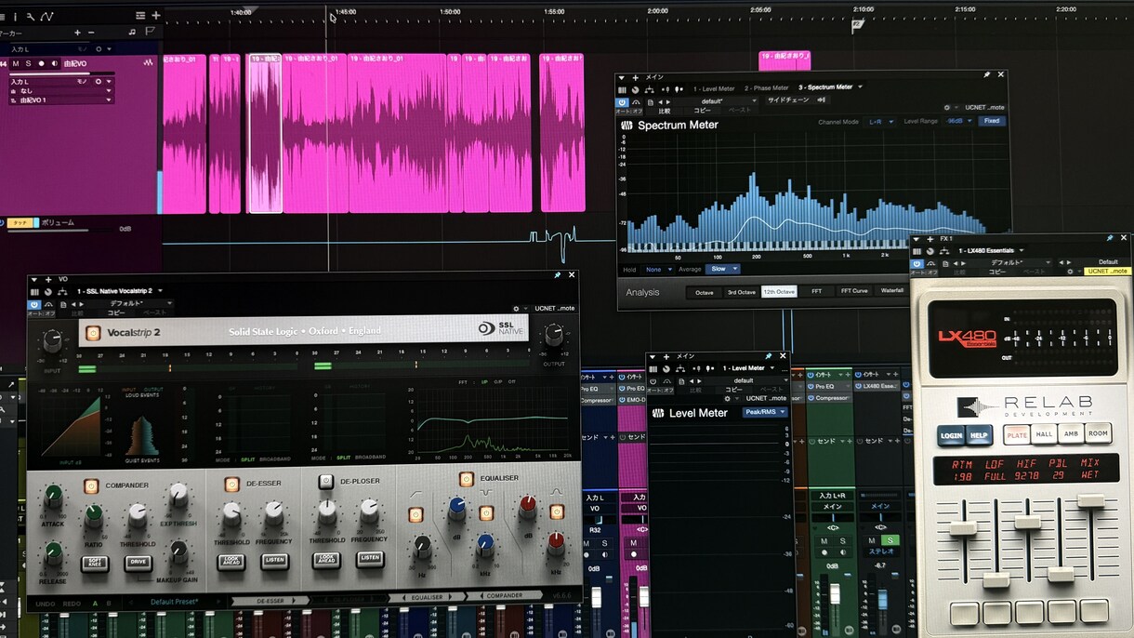Open the Peak/RMS dropdown in Level Meter

click(765, 411)
